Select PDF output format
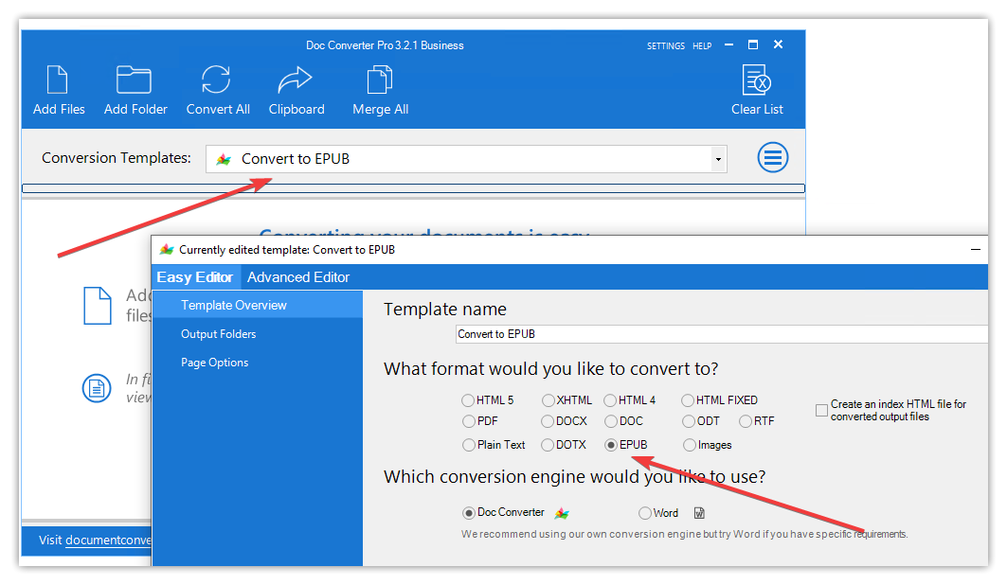1007x585 pixels. click(469, 421)
